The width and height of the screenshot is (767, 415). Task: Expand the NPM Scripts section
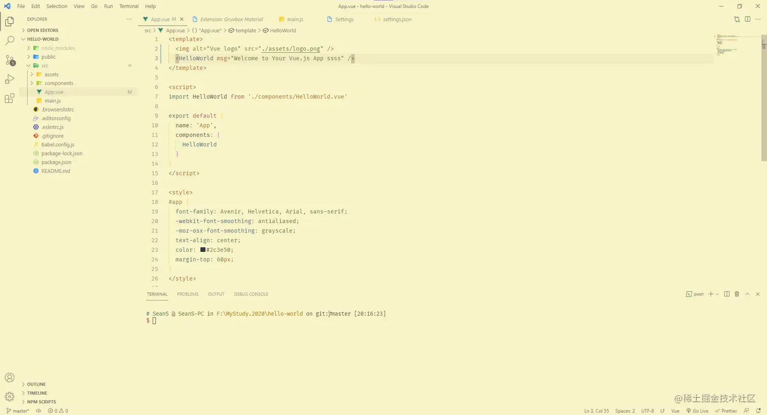point(41,402)
